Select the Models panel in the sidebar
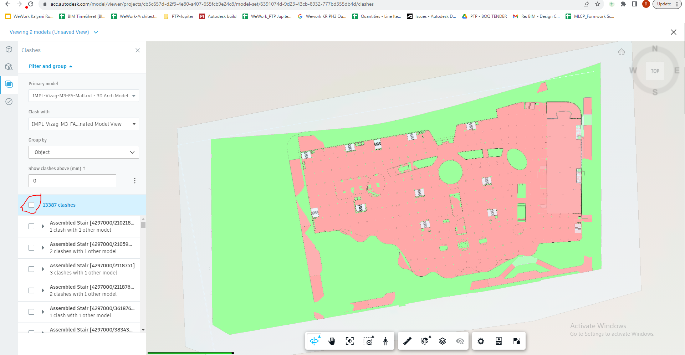This screenshot has width=685, height=355. pos(9,49)
